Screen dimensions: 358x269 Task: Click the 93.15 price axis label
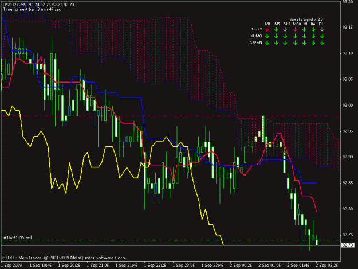coord(348,28)
